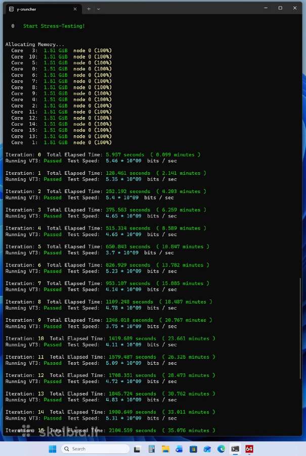
Task: Click '515.314 seconds' elapsed time
Action: [128, 228]
